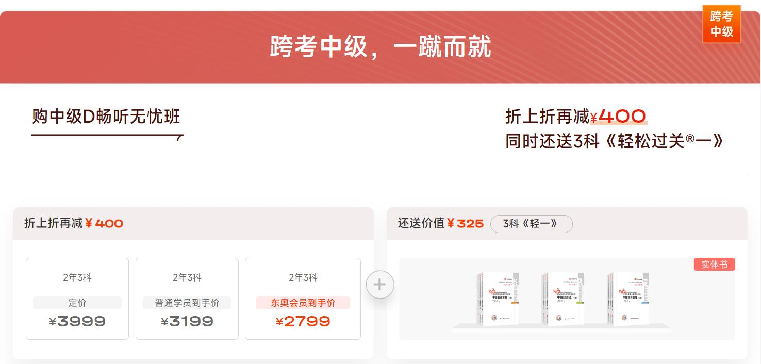Open the 2年3科 option on the first card

point(76,277)
